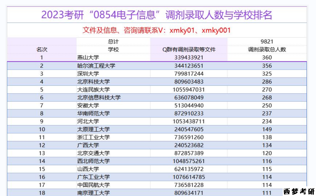Click the admission count "149" for 太原理工大学
This screenshot has height=196, width=316.
point(267,129)
